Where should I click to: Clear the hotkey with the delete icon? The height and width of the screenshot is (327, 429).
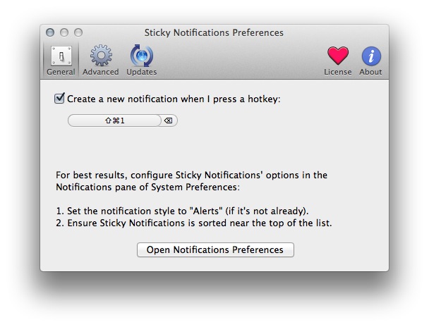pyautogui.click(x=168, y=121)
